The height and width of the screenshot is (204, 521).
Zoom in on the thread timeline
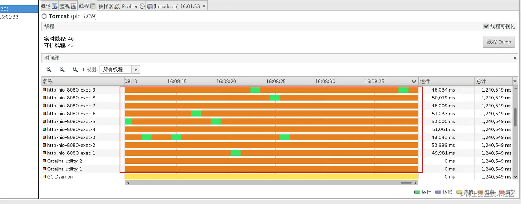coord(49,69)
